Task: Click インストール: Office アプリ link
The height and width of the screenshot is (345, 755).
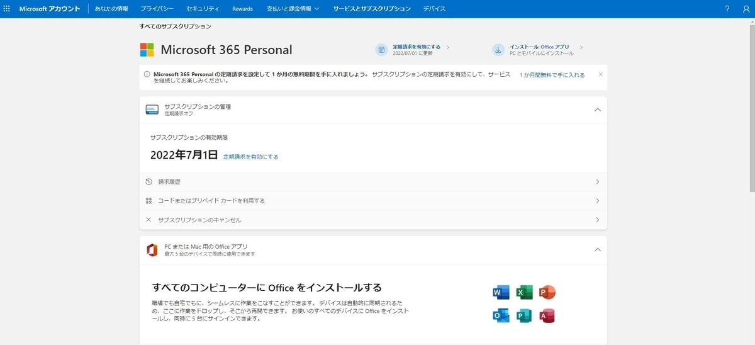Action: 539,47
